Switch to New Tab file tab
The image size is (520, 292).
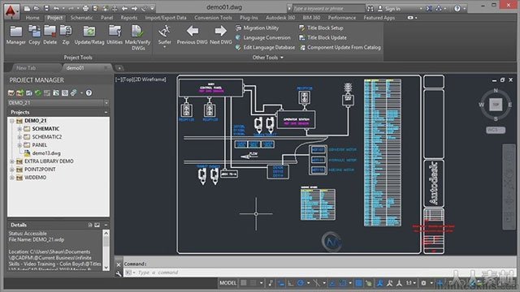pos(26,68)
